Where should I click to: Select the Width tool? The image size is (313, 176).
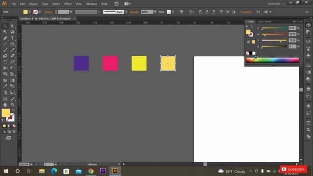[x=5, y=68]
